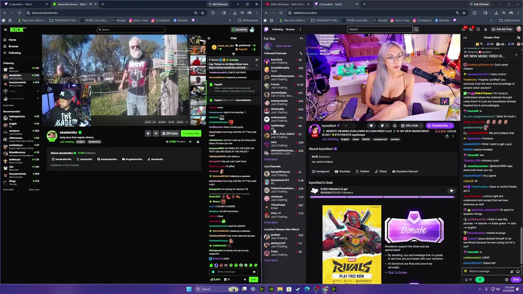Open Following in Kick sidebar

pos(12,53)
